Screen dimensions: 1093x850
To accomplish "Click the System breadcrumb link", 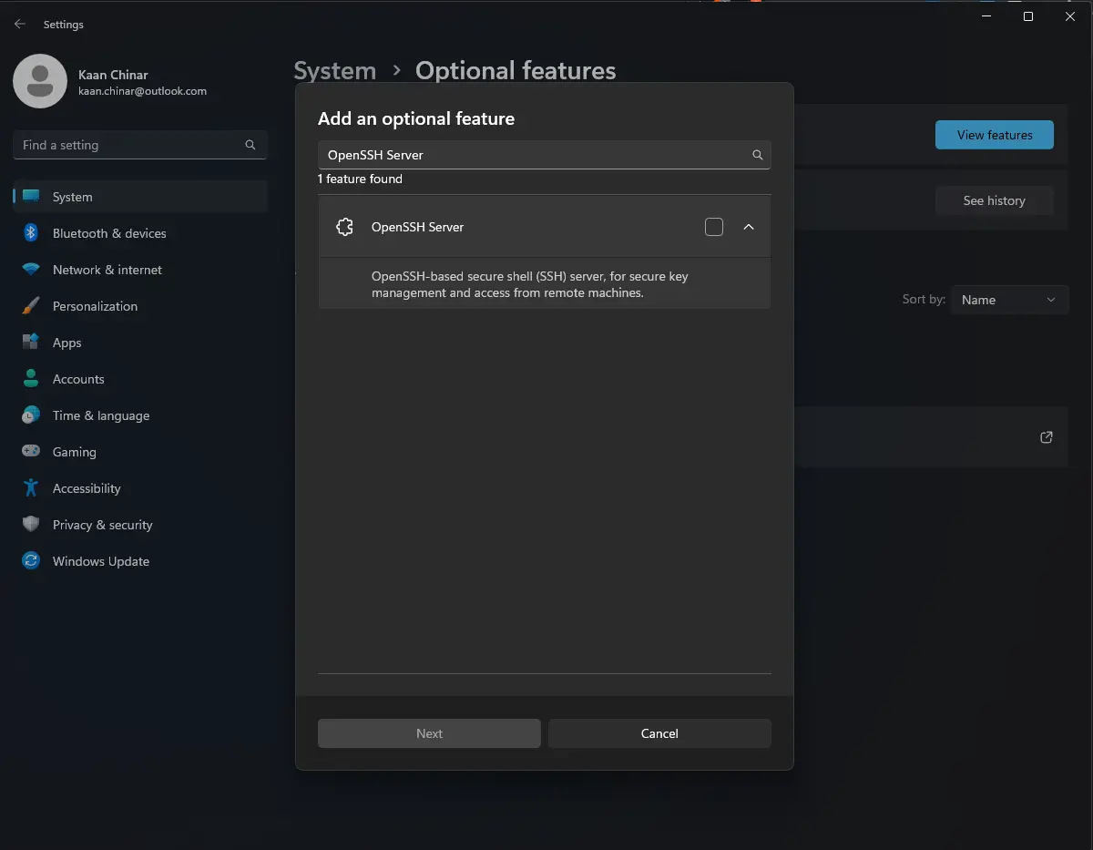I will tap(334, 71).
